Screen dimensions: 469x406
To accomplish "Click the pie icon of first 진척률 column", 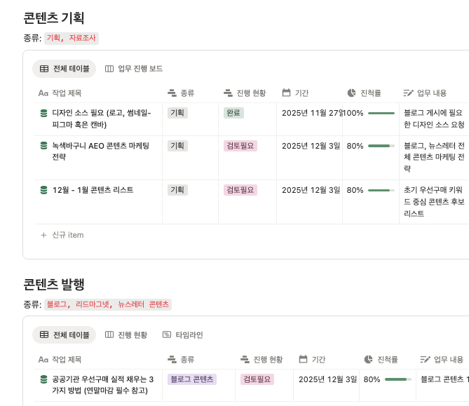I will coord(351,93).
